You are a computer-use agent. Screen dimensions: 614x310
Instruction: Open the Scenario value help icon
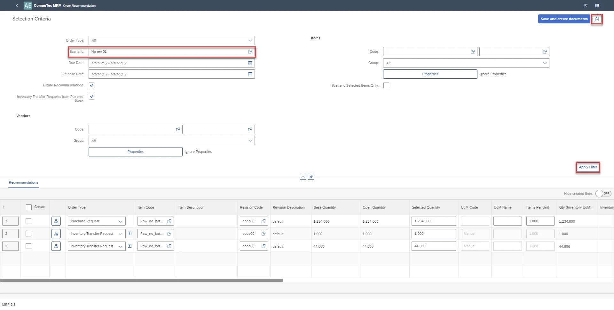coord(250,52)
